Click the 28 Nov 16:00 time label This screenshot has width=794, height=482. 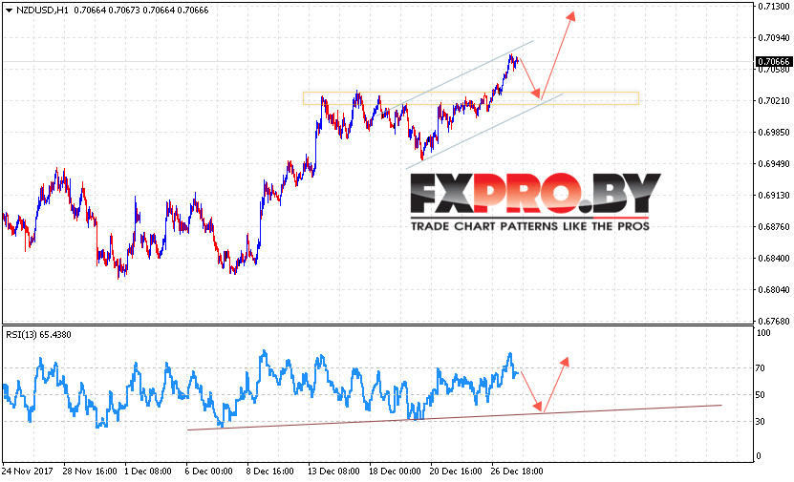[90, 471]
